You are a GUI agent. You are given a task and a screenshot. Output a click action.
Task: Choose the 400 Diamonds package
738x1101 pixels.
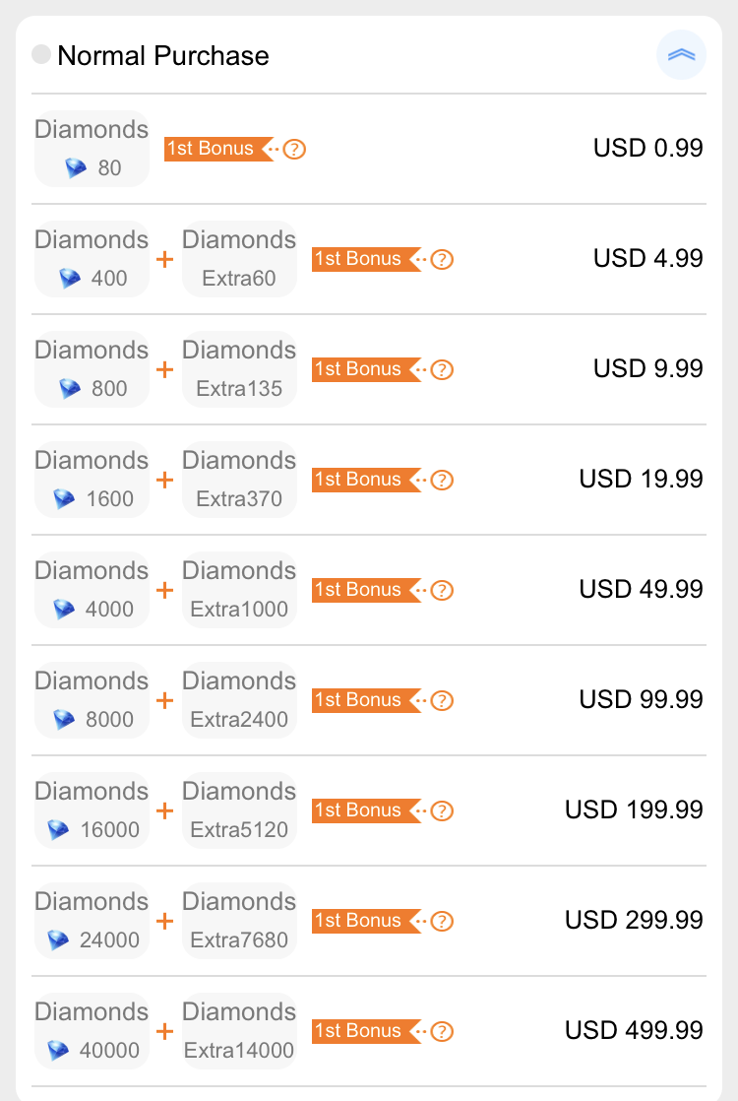click(x=92, y=259)
